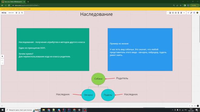Click the green Собака circle
Screen dimensions: 200x112
[x=98, y=79]
